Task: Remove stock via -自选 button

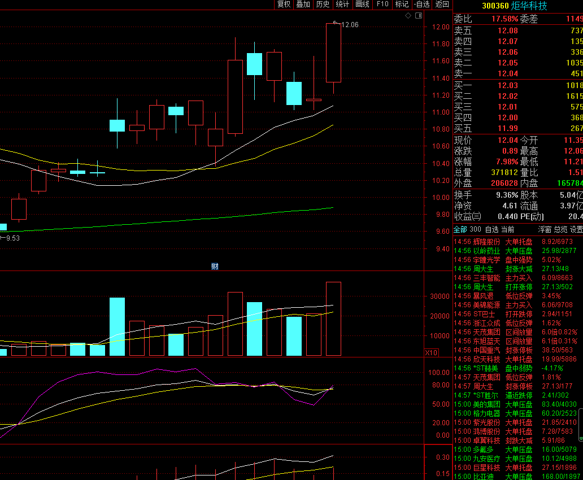Action: [422, 4]
